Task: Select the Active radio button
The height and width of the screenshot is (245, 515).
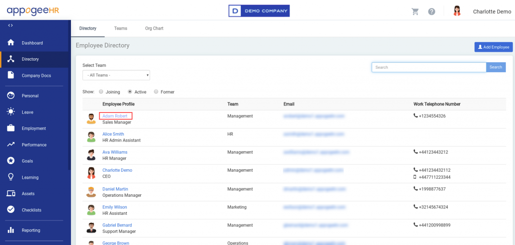Action: (130, 92)
